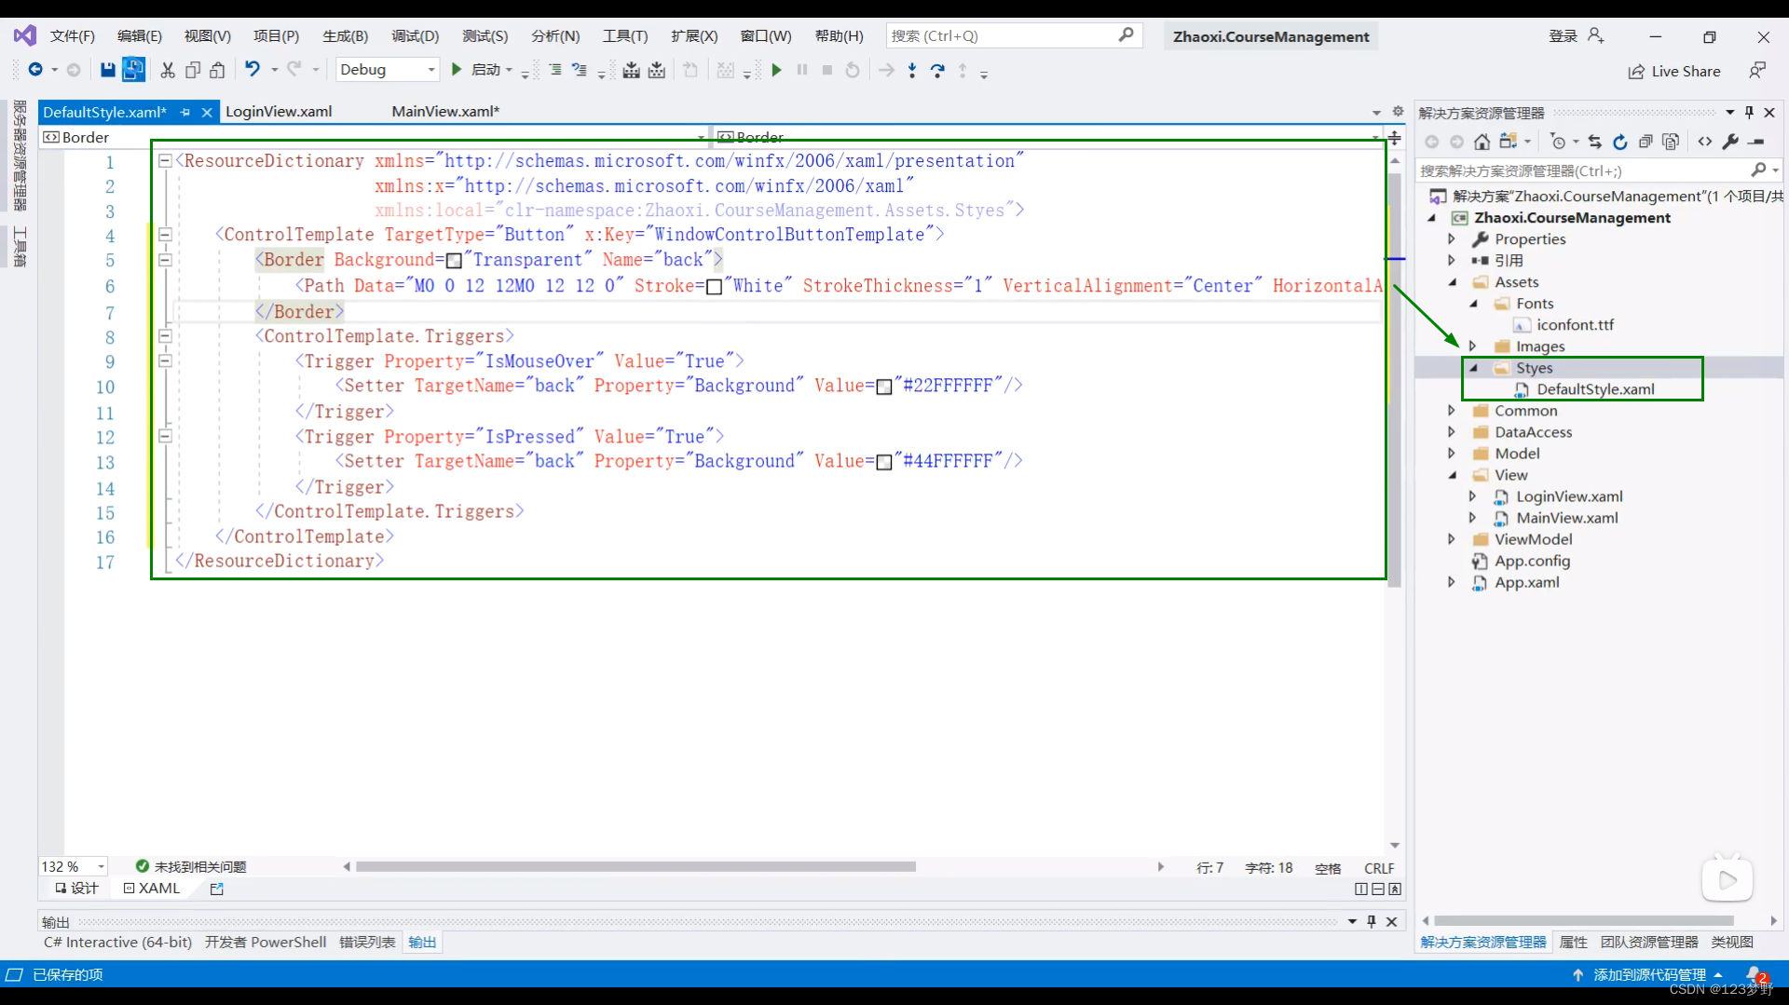Start debugging with the green Start arrow
Image resolution: width=1789 pixels, height=1005 pixels.
click(x=457, y=70)
